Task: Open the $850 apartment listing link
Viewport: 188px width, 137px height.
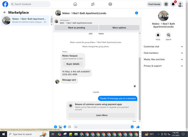Action: click(x=76, y=23)
